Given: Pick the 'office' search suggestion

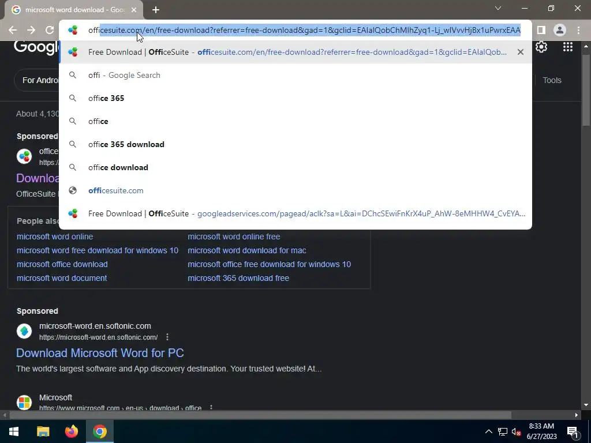Looking at the screenshot, I should click(x=295, y=121).
